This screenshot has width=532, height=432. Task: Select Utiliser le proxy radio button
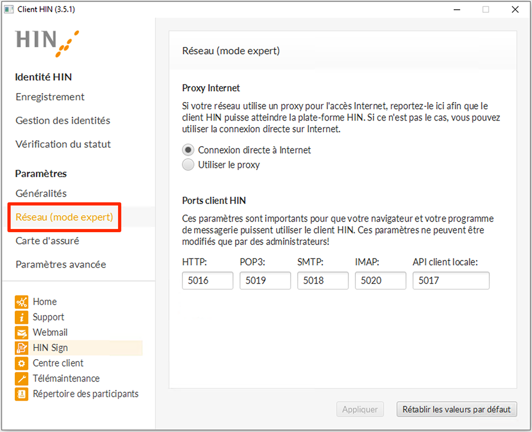[x=188, y=165]
